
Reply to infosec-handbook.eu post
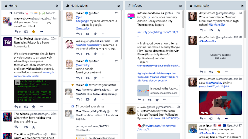pyautogui.click(x=140, y=100)
